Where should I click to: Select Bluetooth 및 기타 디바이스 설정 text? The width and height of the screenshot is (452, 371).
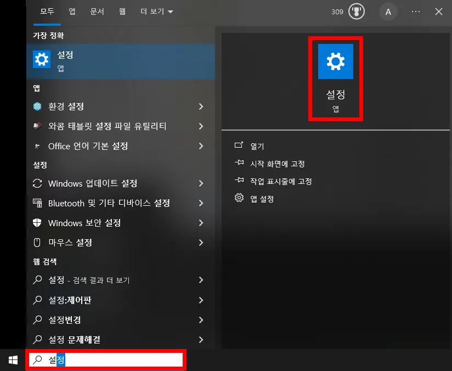109,203
